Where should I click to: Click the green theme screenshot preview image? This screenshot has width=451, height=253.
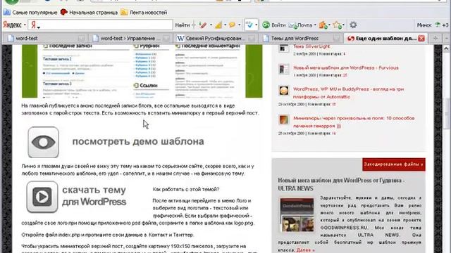tap(142, 71)
